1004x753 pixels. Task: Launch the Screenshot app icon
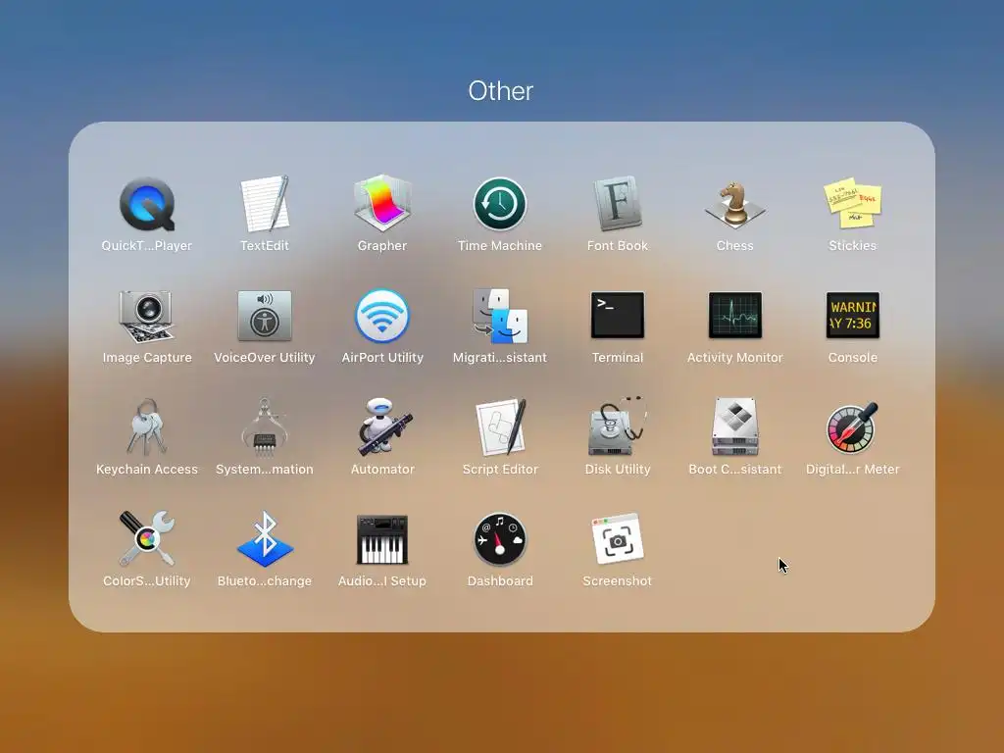(618, 538)
